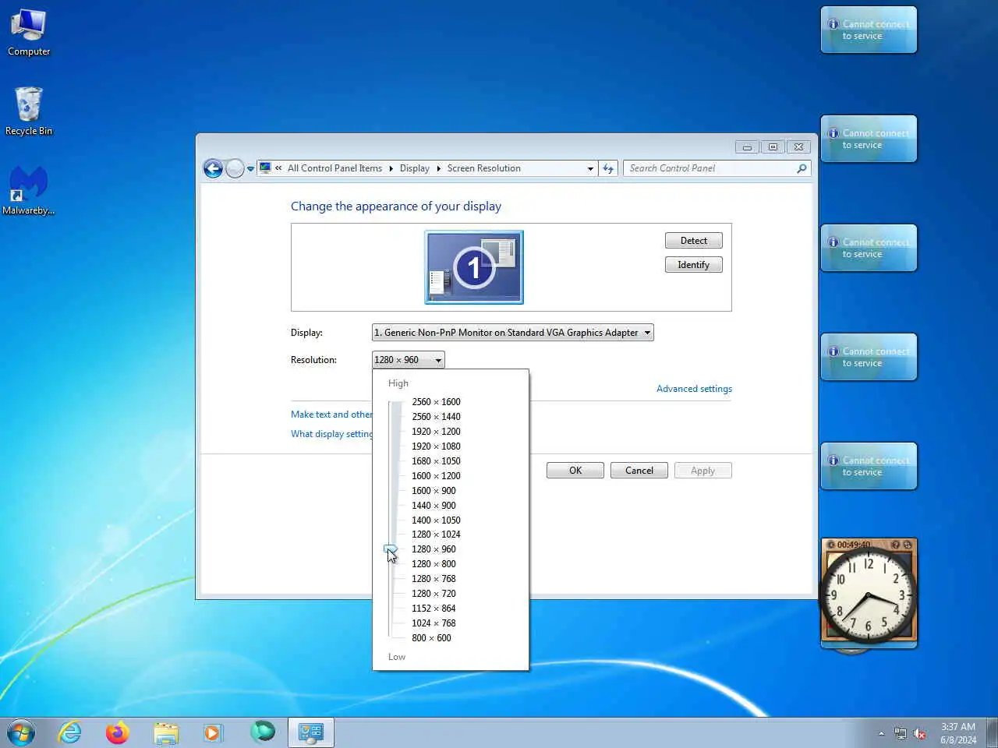998x748 pixels.
Task: Select 800 × 600 resolution
Action: 431,638
